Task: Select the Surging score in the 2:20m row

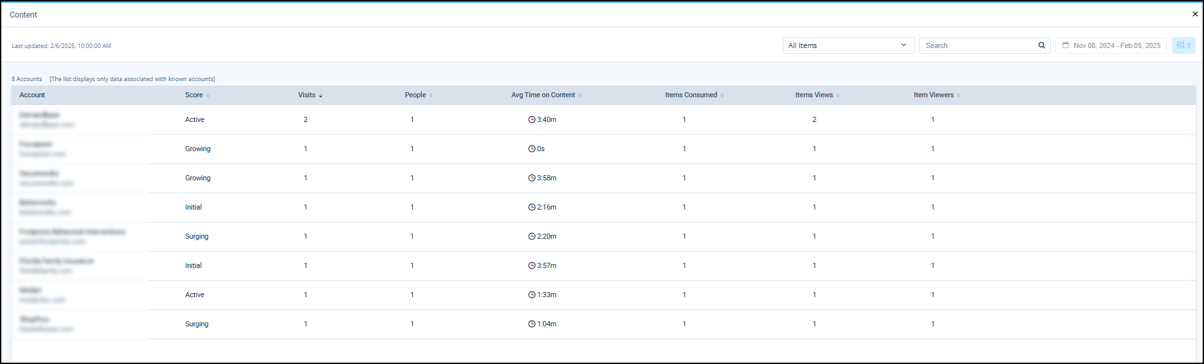Action: 197,236
